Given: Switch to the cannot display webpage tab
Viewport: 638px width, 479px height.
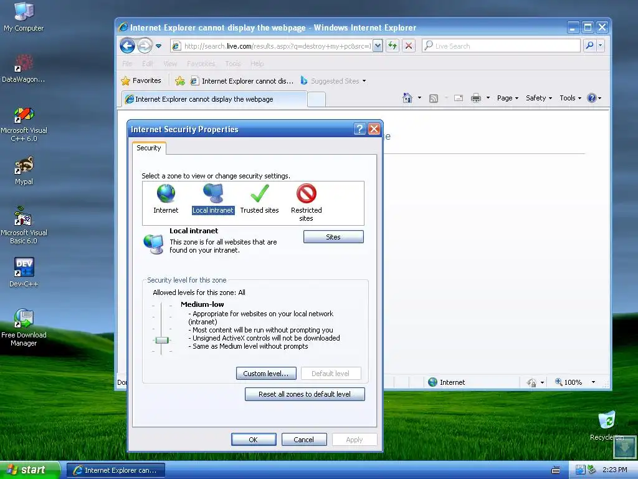Looking at the screenshot, I should coord(214,99).
